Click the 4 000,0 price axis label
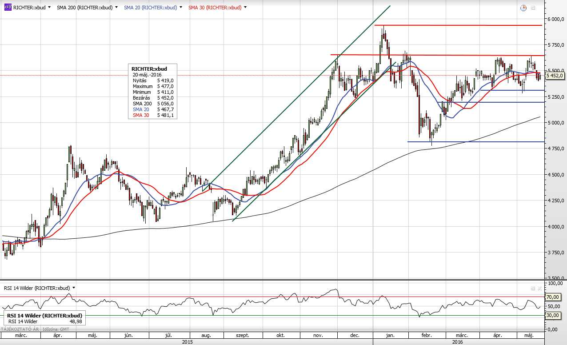Image resolution: width=567 pixels, height=345 pixels. (556, 227)
